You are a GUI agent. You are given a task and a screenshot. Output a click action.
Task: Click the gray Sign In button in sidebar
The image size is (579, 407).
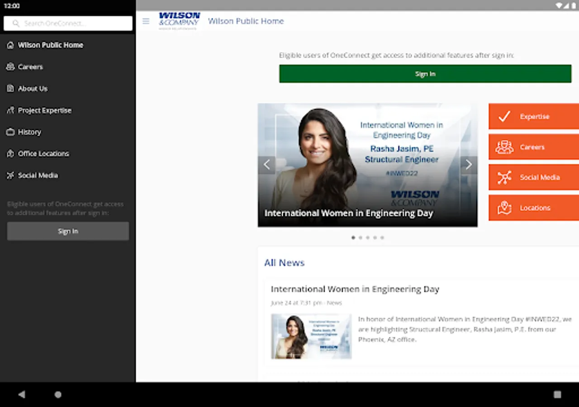pos(68,231)
